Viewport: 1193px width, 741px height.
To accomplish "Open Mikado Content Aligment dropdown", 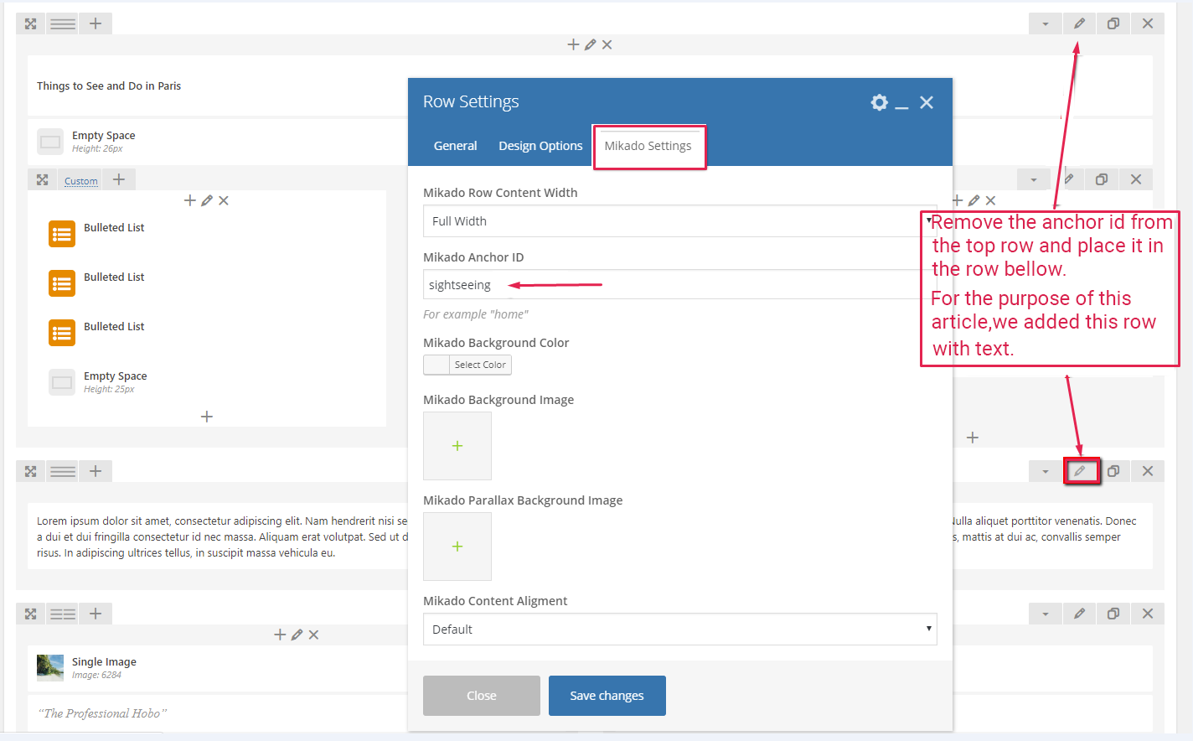I will [x=679, y=630].
